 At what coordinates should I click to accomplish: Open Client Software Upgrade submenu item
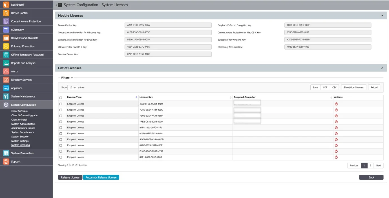pos(24,115)
